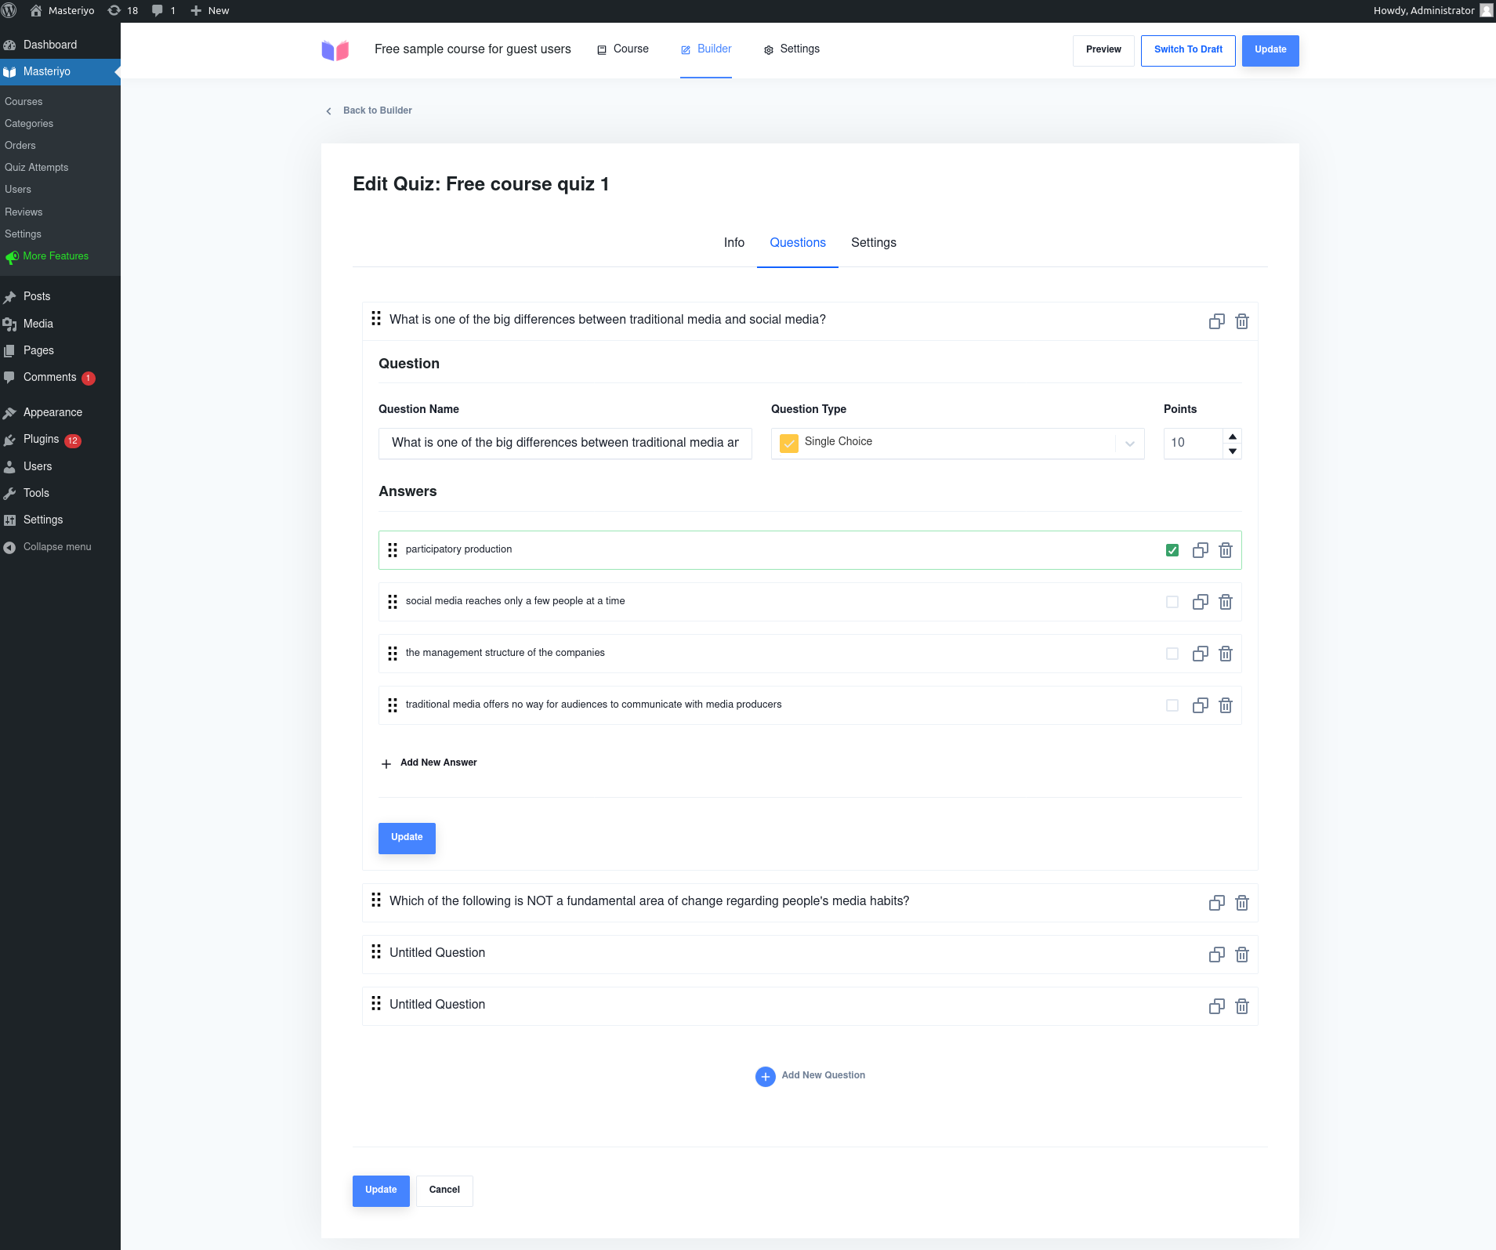Viewport: 1496px width, 1250px height.
Task: Switch to the quiz Info tab
Action: pyautogui.click(x=734, y=243)
